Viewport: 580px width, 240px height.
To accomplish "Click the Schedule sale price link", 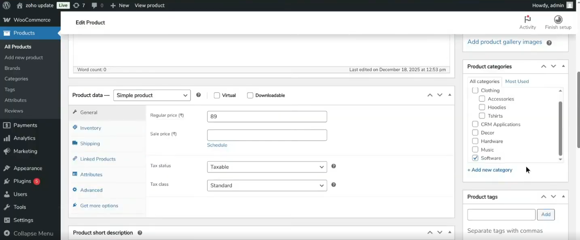I will (217, 145).
